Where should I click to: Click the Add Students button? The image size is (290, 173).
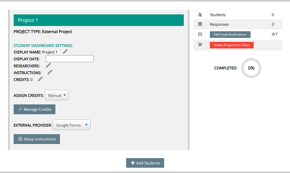[145, 163]
